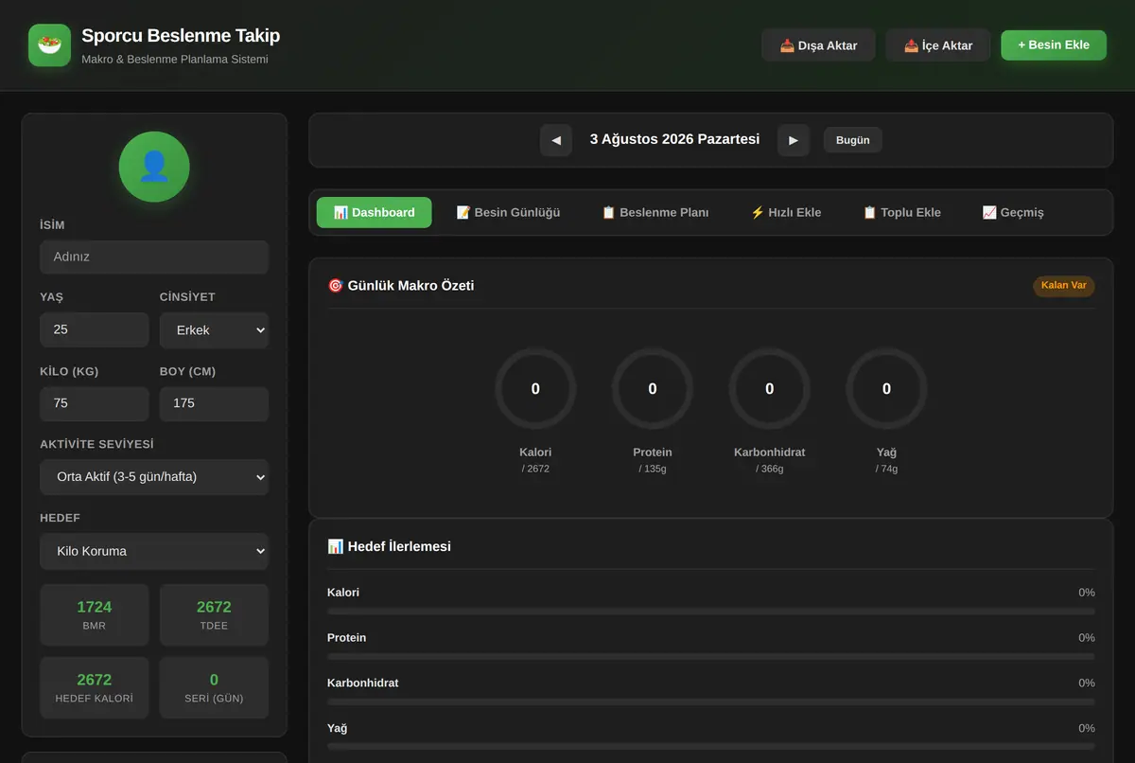Screen dimensions: 1135x763
Task: Open the Hedef dropdown
Action: pyautogui.click(x=154, y=551)
